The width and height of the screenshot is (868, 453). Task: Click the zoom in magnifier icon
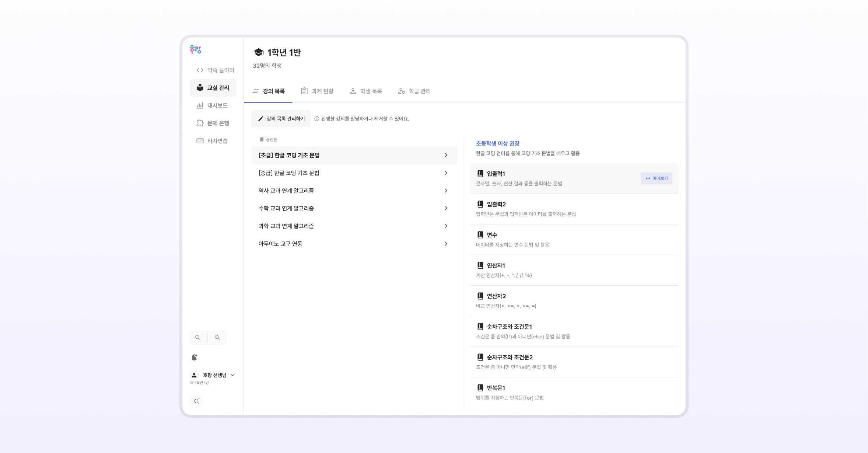(217, 338)
